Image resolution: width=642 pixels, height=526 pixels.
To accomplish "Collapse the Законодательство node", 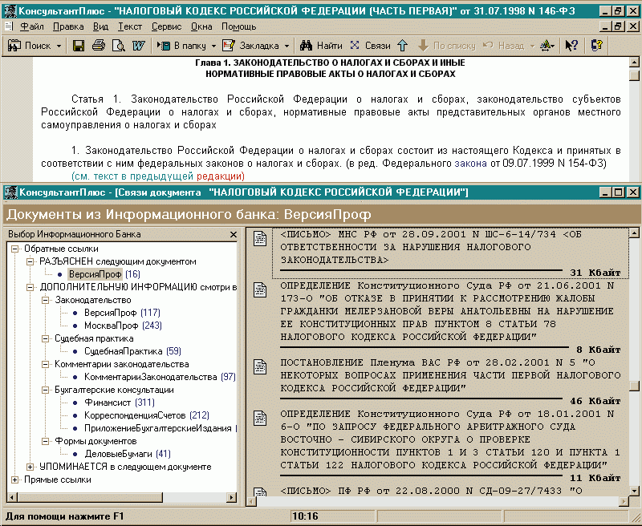I will point(45,300).
